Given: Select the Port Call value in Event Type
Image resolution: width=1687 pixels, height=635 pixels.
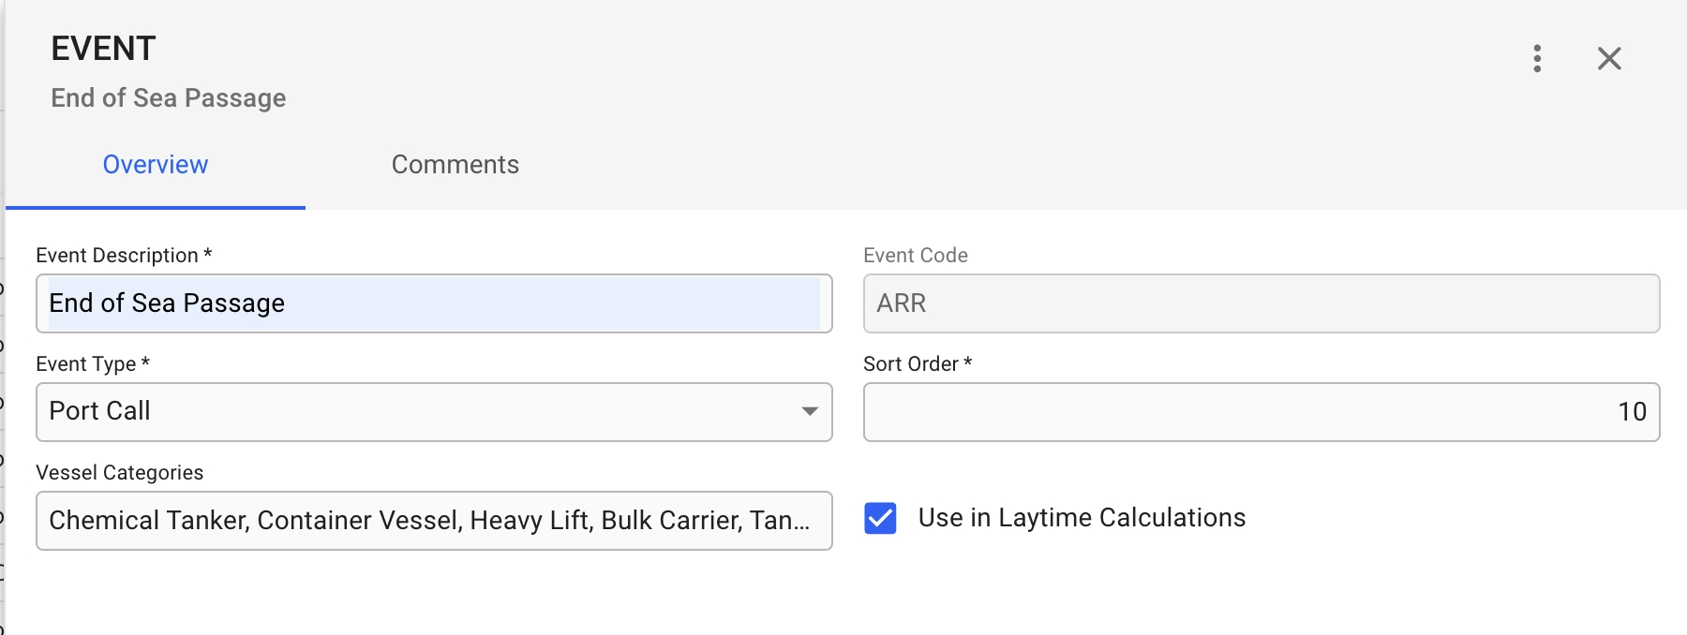Looking at the screenshot, I should pyautogui.click(x=100, y=411).
